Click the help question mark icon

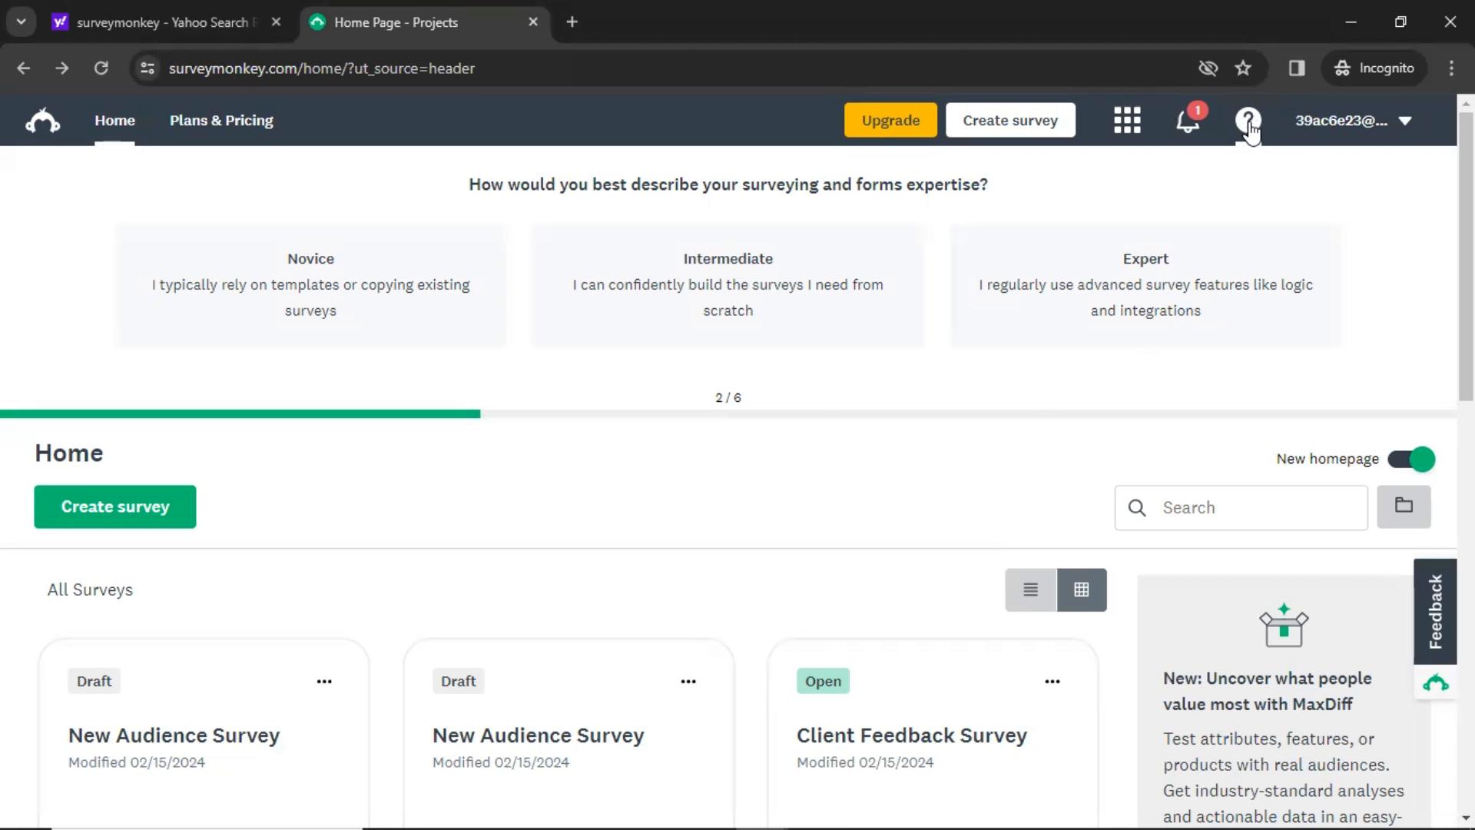[x=1247, y=120]
